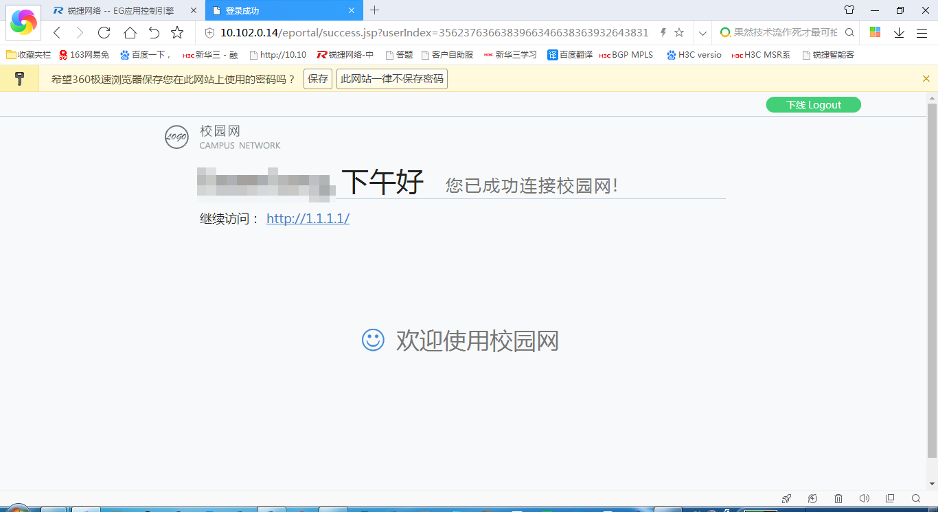Open the browser skin shirt icon

(x=849, y=10)
